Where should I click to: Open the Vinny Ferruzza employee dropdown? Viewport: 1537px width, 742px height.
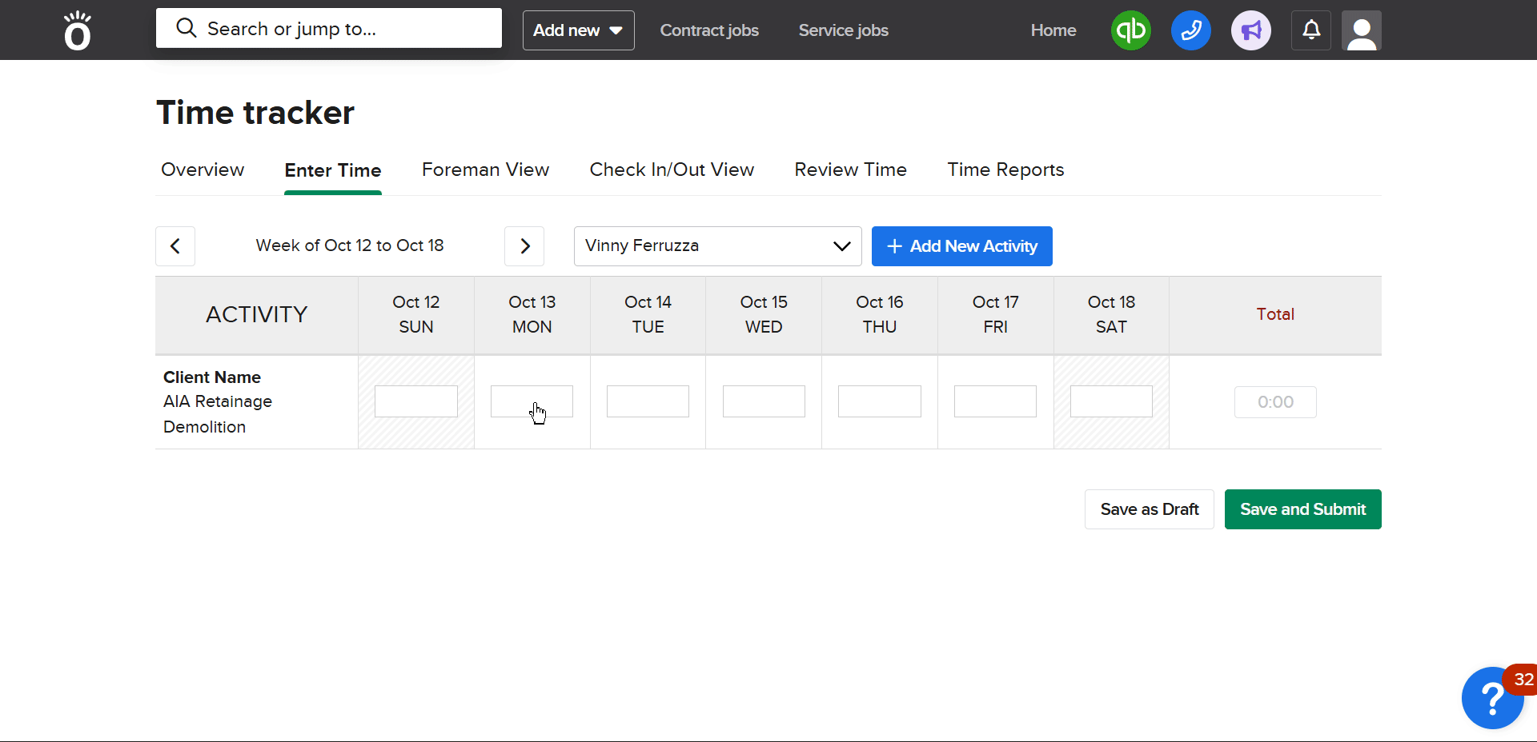coord(717,246)
